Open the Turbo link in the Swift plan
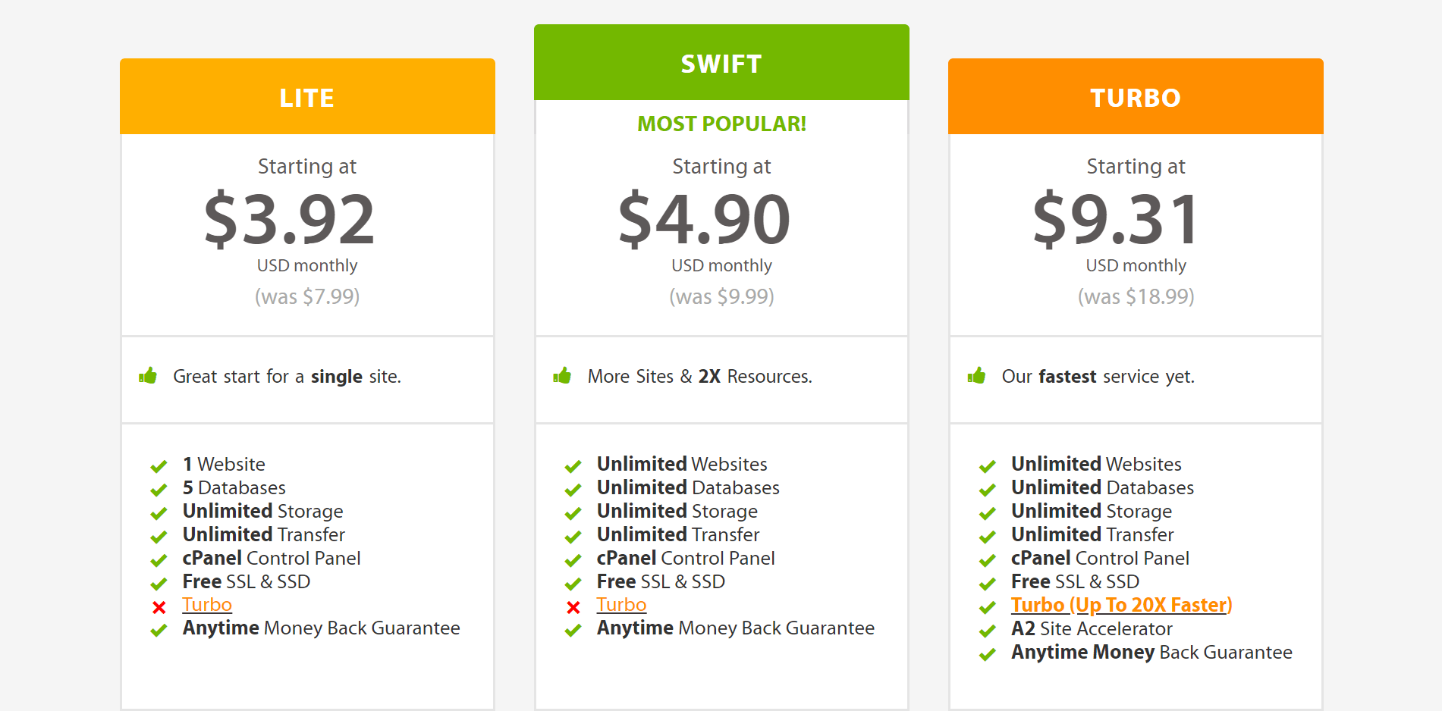This screenshot has height=711, width=1442. 621,604
